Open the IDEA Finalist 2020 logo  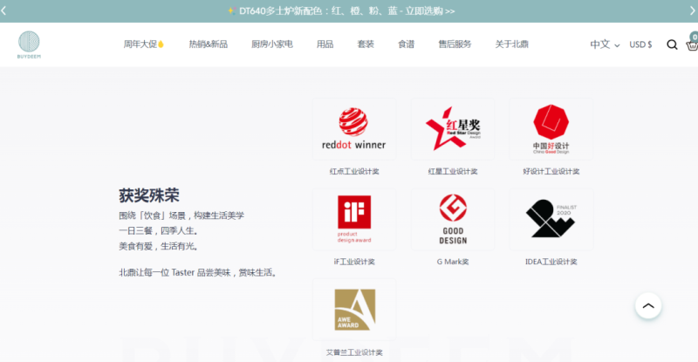click(551, 220)
